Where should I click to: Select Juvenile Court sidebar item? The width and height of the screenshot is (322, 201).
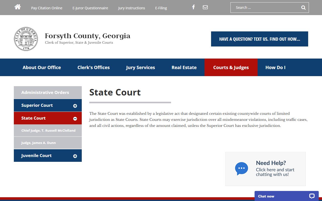48,156
